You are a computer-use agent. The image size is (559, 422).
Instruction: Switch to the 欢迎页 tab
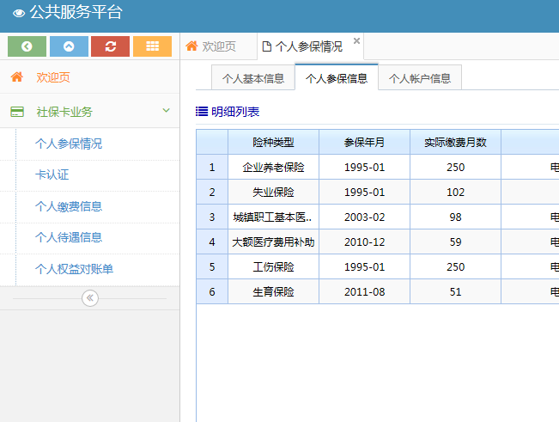[x=210, y=46]
